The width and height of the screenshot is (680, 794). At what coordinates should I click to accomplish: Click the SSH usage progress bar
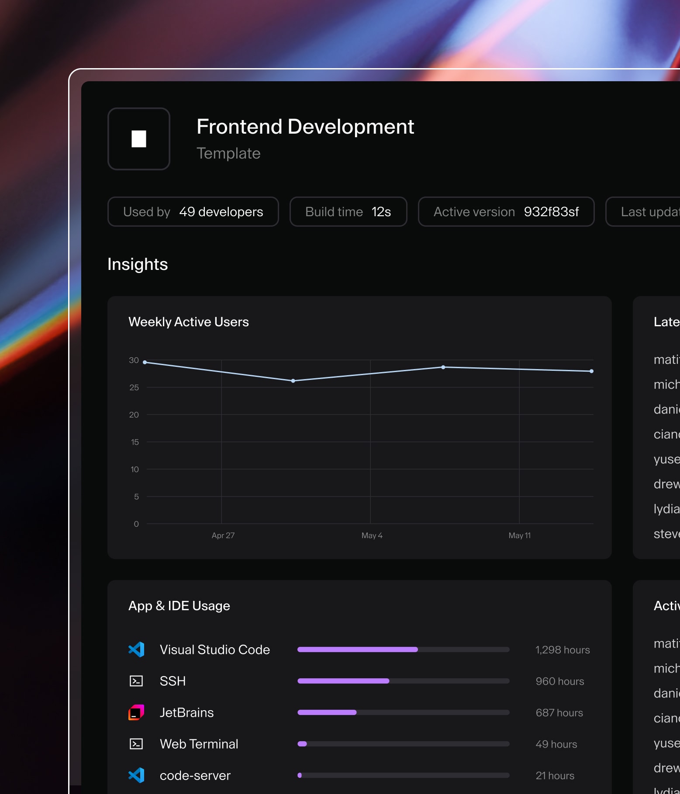[403, 681]
